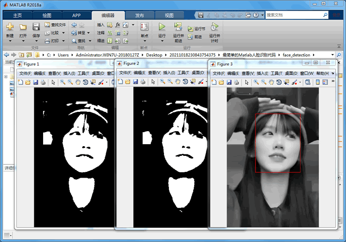Select the pan hand tool in Figure 3

point(272,82)
